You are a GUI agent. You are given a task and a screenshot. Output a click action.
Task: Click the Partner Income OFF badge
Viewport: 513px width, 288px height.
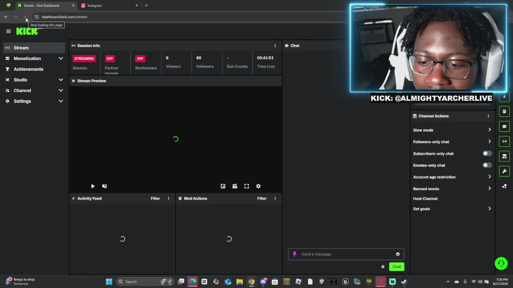pos(110,58)
